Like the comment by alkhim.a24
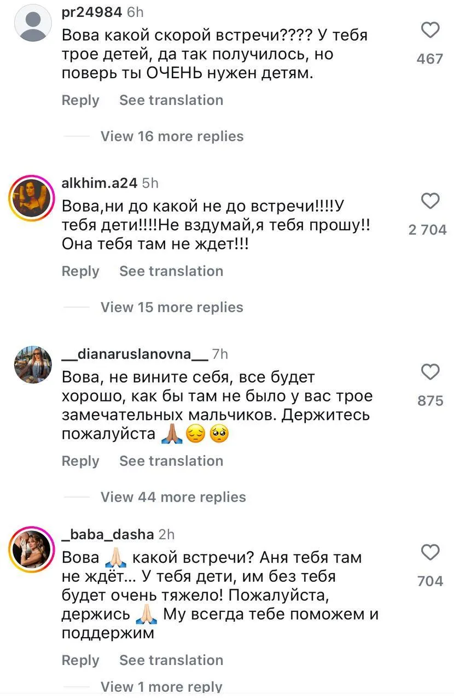The image size is (454, 700). coord(430,201)
